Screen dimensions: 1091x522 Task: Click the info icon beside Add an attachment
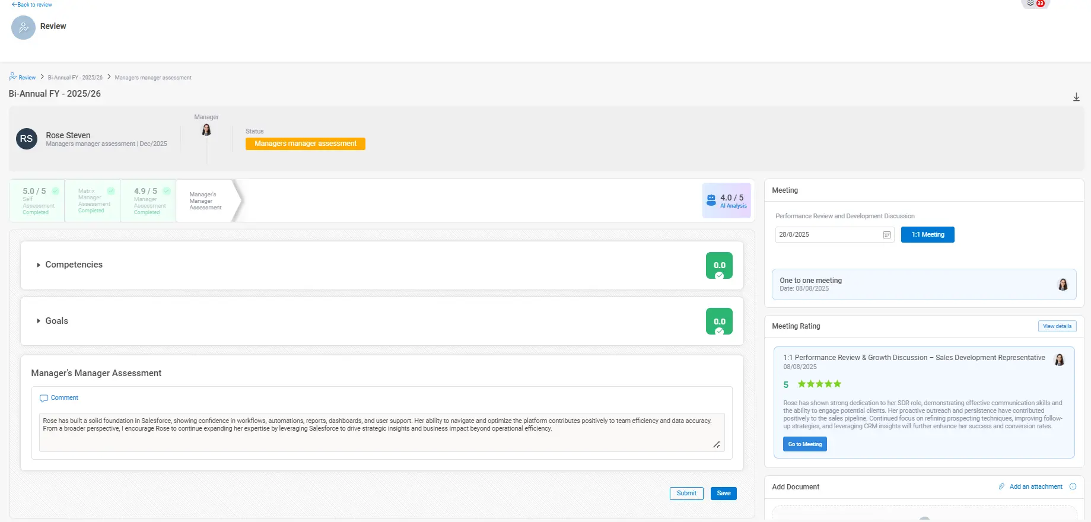pos(1073,486)
